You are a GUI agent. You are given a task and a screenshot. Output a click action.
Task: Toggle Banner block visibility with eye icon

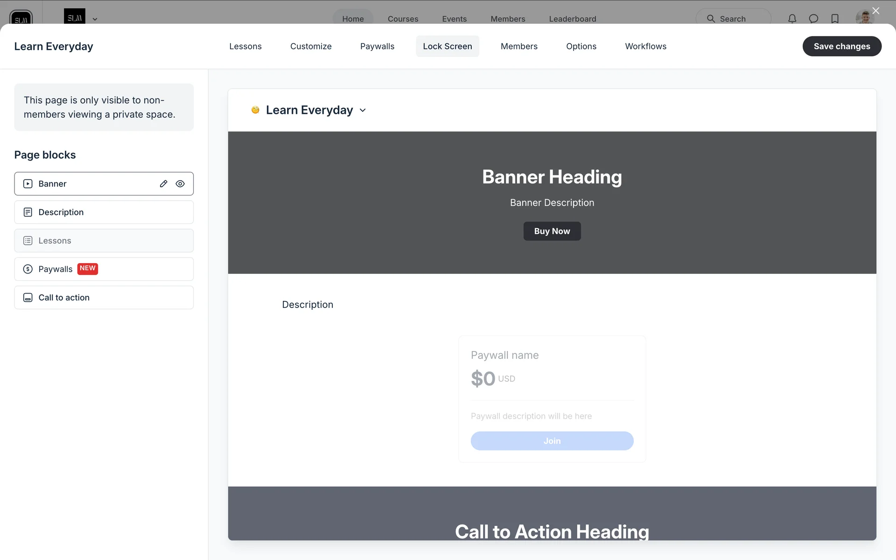click(180, 184)
